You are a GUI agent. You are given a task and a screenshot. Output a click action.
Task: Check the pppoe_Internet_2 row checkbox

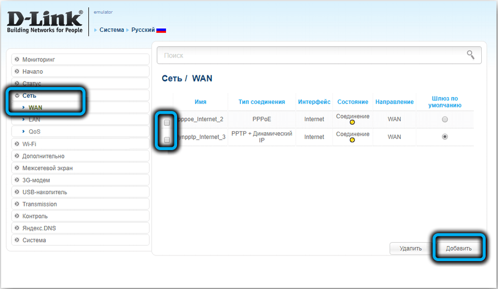[167, 122]
